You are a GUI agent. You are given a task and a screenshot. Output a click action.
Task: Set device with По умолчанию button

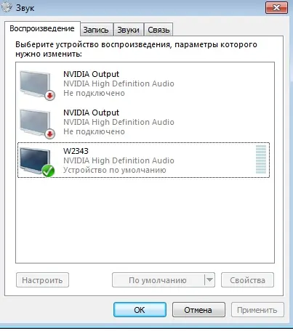point(158,280)
